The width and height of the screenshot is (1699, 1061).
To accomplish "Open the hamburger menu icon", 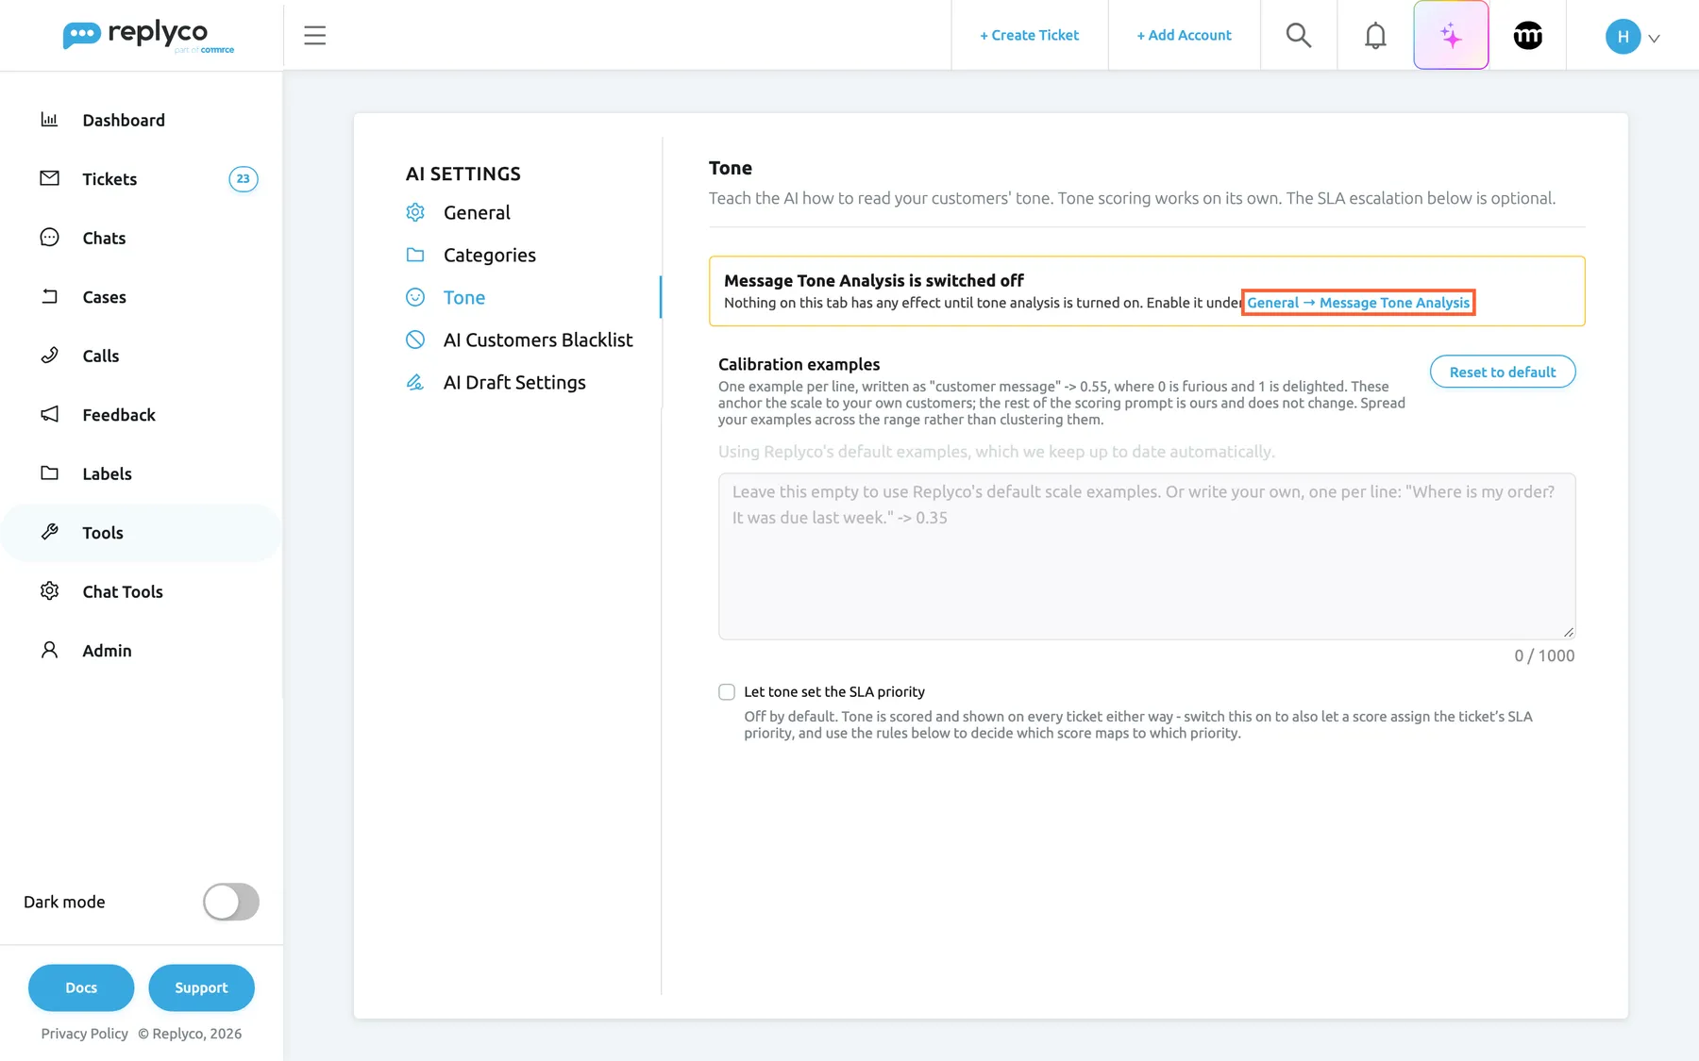I will pyautogui.click(x=314, y=35).
